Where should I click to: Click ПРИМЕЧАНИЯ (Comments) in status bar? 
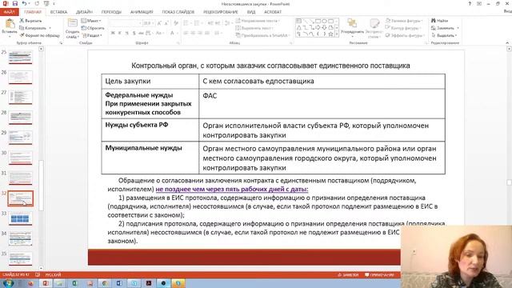pos(379,275)
